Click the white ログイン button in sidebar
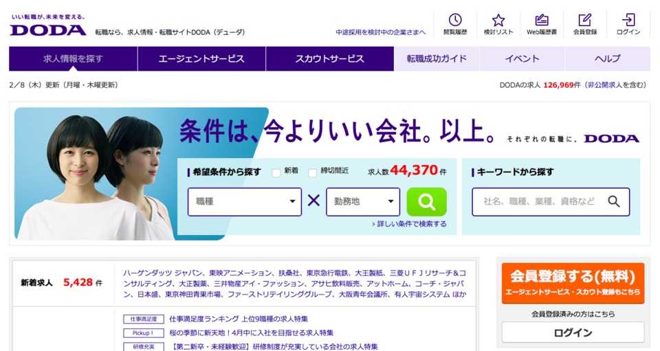This screenshot has width=660, height=351. point(573,332)
